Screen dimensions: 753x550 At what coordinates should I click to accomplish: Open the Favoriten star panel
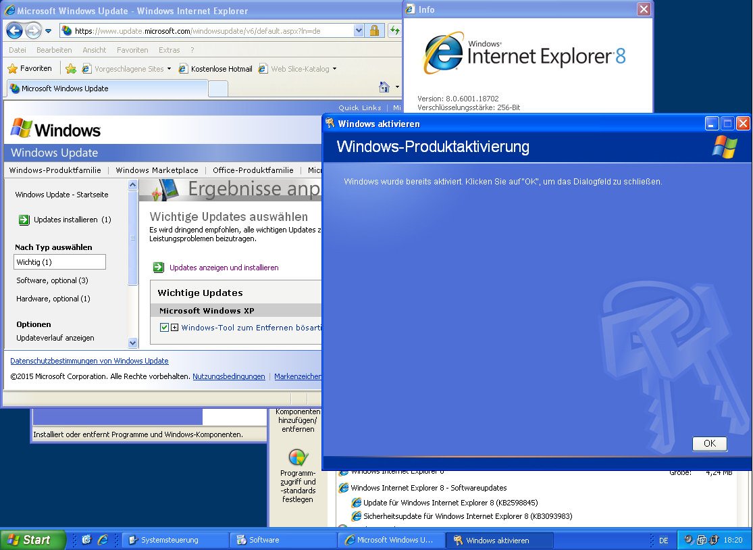[30, 69]
